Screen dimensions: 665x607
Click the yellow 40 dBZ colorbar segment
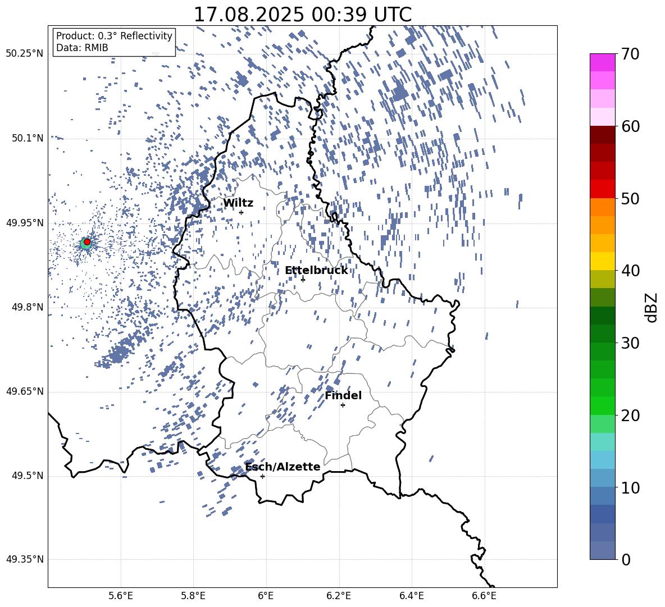pos(602,261)
